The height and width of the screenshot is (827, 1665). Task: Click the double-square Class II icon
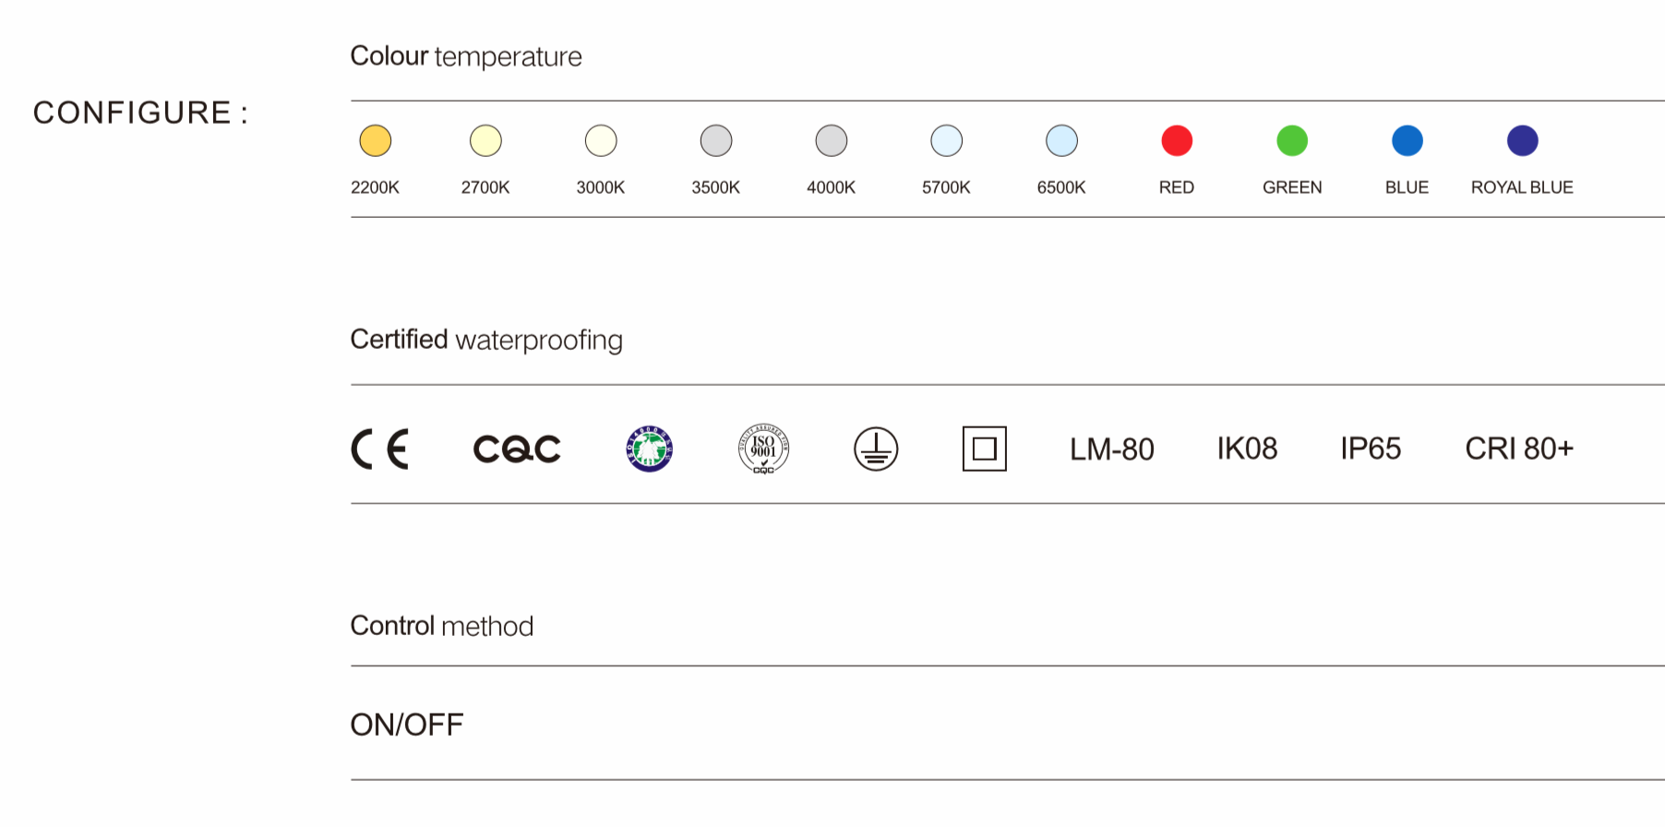click(984, 449)
